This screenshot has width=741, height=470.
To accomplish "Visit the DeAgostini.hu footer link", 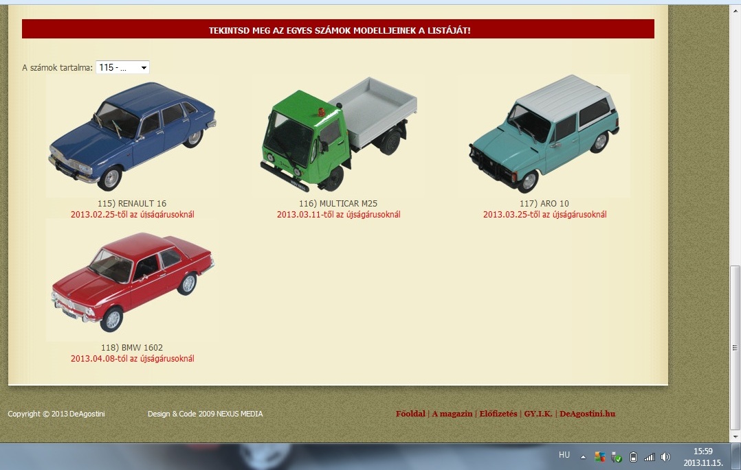I will point(592,414).
